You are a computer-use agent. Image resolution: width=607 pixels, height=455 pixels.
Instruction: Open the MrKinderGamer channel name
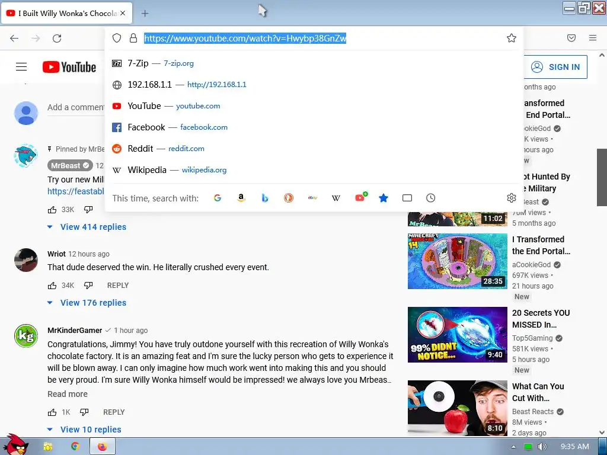point(75,331)
